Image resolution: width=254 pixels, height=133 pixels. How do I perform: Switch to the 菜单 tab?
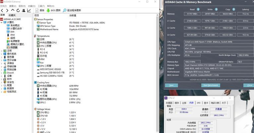click(3, 15)
